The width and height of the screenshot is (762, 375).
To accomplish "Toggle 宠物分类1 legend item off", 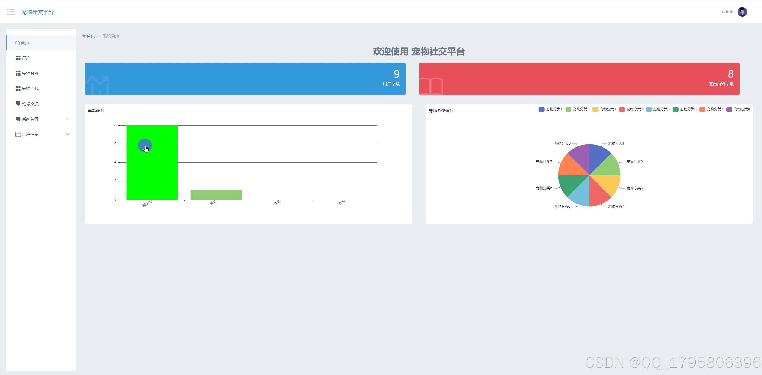I will (x=550, y=109).
